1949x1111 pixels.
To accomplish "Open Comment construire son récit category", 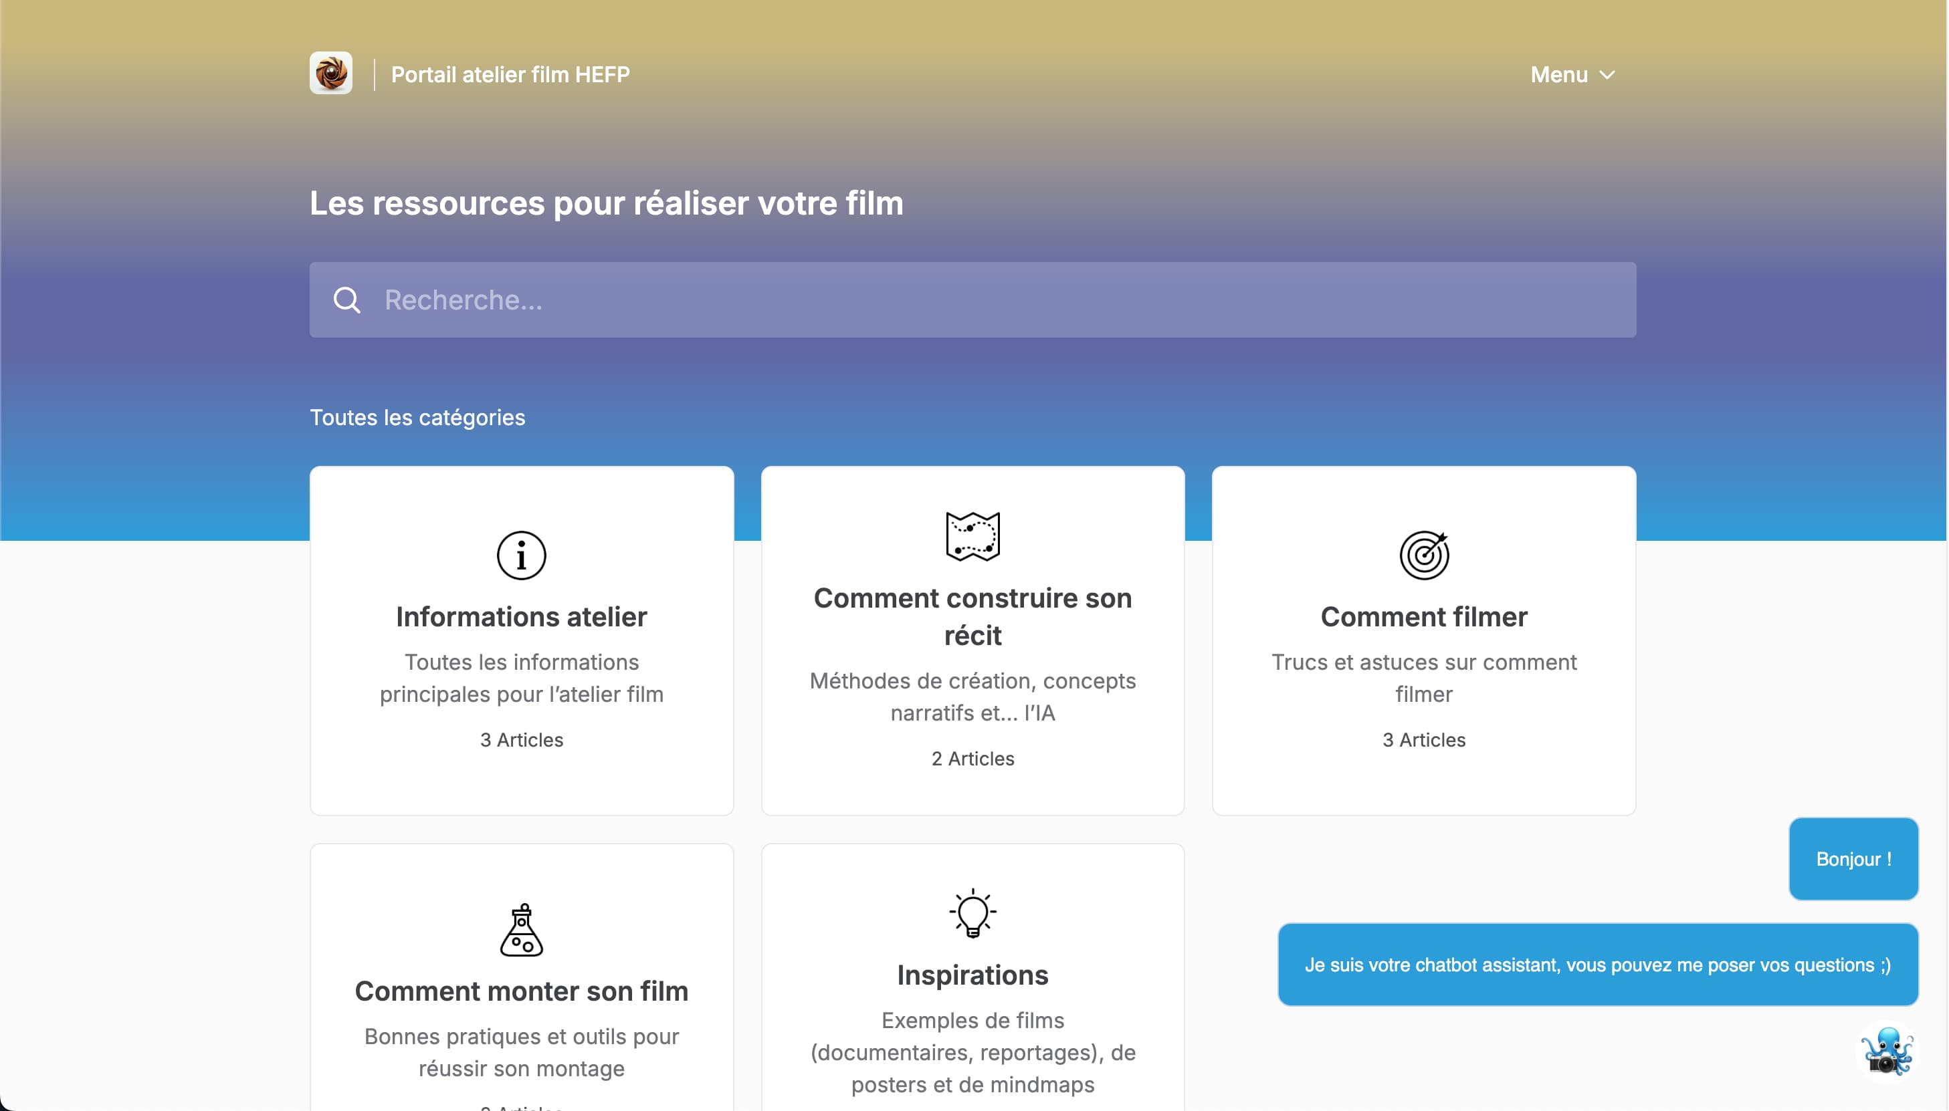I will [x=972, y=616].
